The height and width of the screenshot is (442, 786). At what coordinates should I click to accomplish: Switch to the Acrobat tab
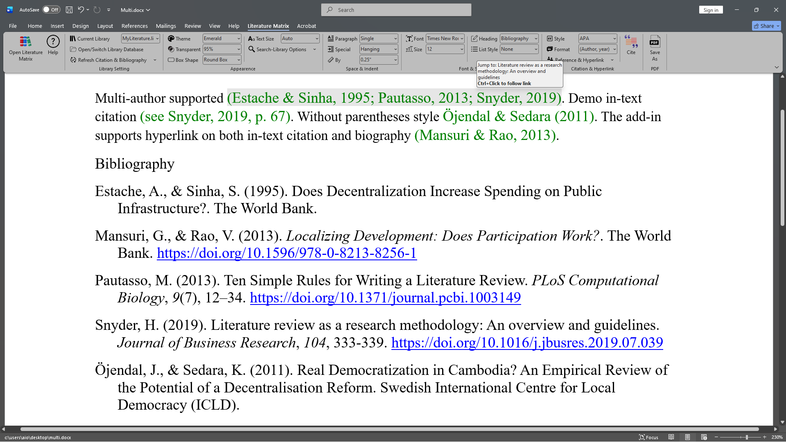coord(306,26)
